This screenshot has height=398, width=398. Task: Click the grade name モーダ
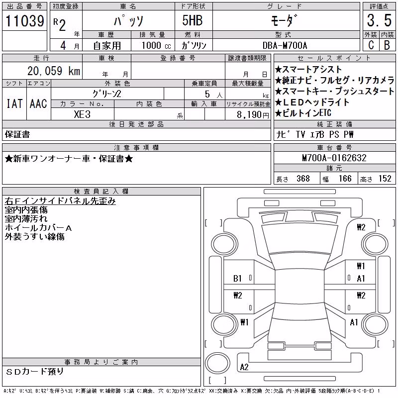click(x=284, y=20)
